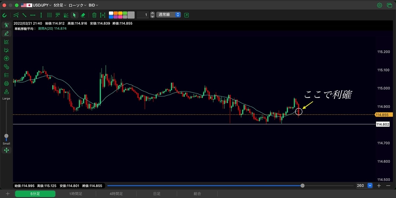Click the crosshair cursor icon in sidebar
This screenshot has height=198, width=396.
(6, 25)
